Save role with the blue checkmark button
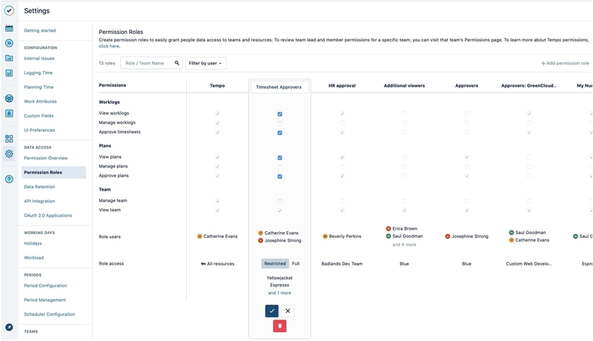The image size is (593, 341). pos(271,311)
